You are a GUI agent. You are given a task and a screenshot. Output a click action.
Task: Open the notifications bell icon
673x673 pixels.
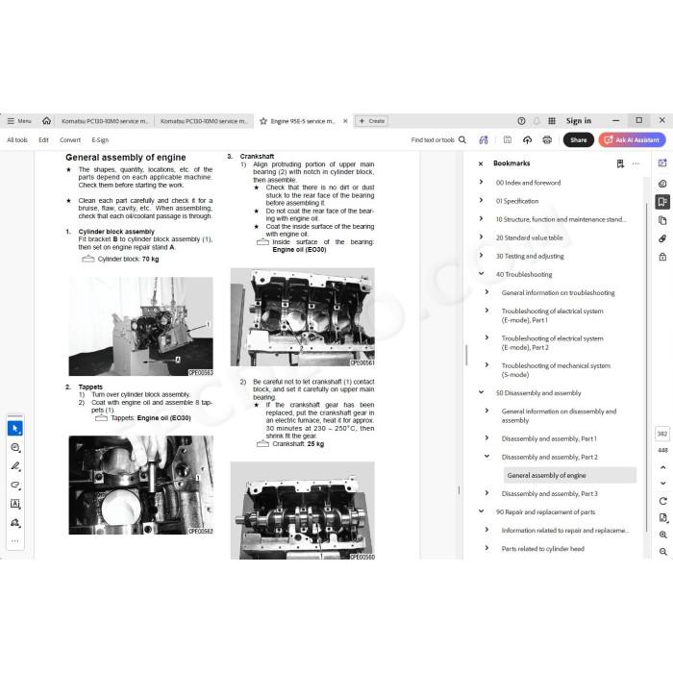(536, 121)
